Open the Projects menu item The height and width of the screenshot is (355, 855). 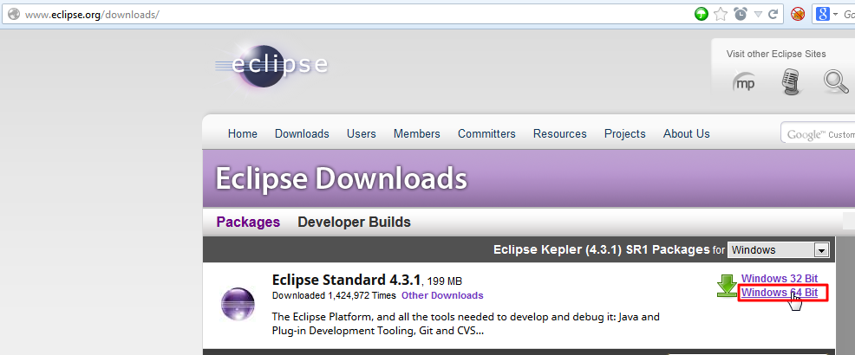coord(625,134)
